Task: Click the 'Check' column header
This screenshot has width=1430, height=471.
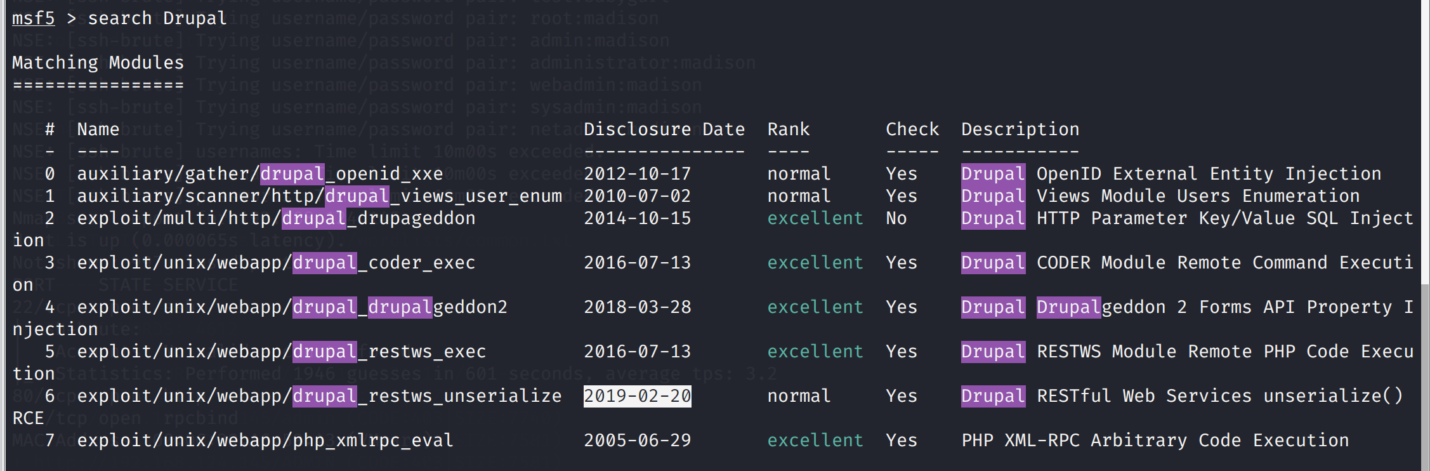Action: [912, 129]
